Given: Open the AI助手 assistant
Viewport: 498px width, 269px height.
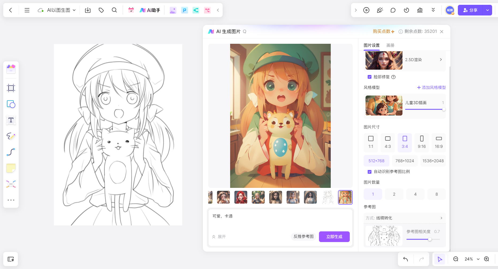Looking at the screenshot, I should 150,10.
